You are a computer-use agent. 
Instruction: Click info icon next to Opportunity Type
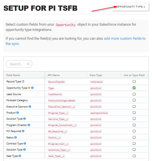pos(32,88)
